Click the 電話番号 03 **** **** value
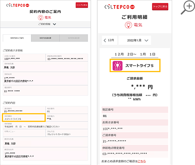 (x=12, y=91)
